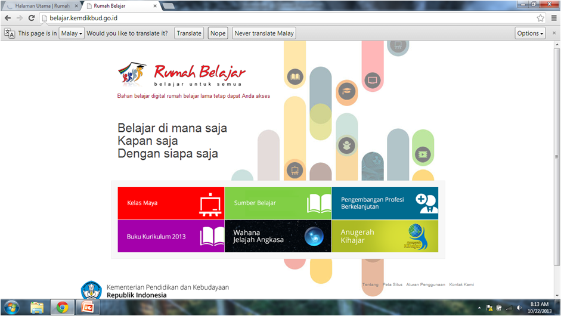
Task: Click the Rumah Belajar logo
Action: click(182, 75)
